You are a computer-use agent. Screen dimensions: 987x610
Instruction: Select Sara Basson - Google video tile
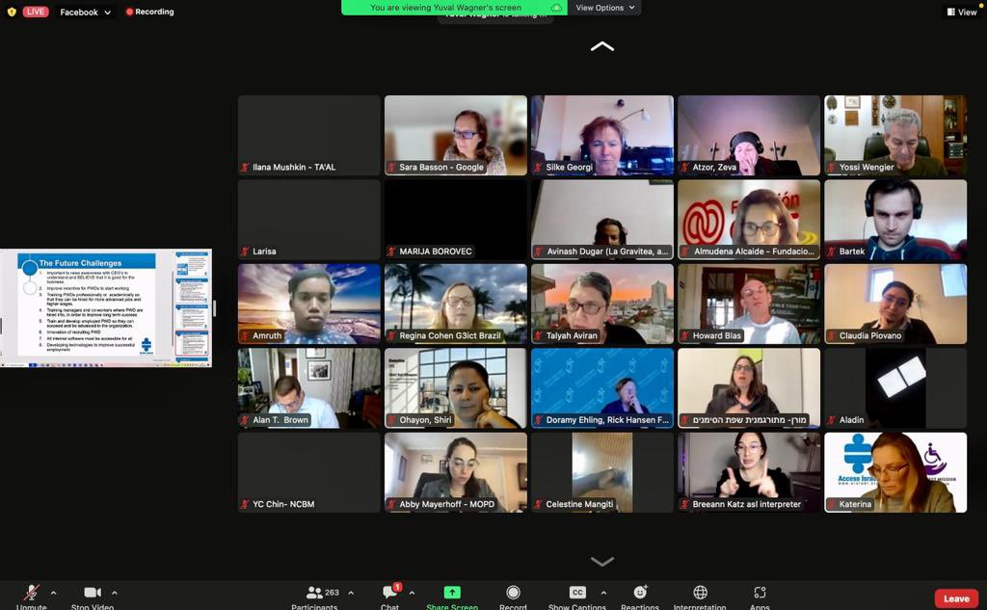click(456, 135)
